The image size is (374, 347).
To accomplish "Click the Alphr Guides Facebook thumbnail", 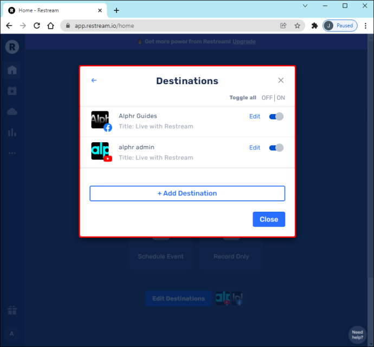I will 101,121.
